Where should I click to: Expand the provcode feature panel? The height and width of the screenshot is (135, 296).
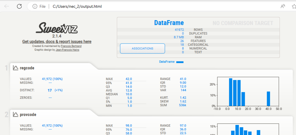(x=28, y=115)
